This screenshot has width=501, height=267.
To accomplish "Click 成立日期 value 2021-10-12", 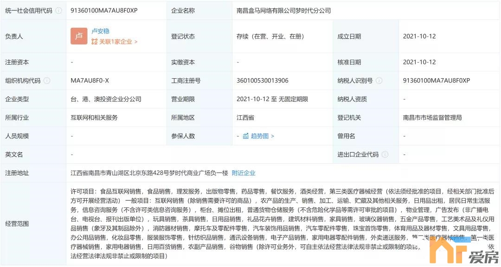I will click(x=419, y=36).
